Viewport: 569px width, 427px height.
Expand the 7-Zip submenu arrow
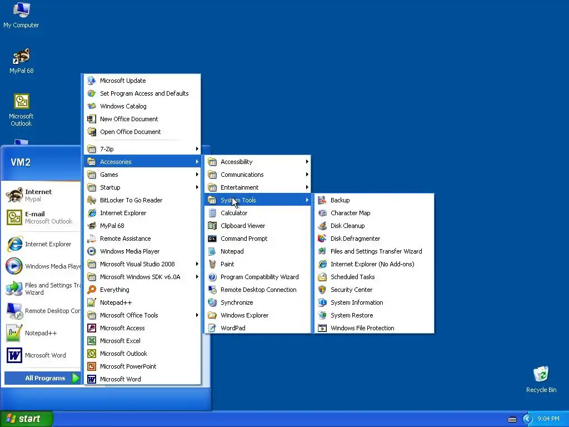197,149
